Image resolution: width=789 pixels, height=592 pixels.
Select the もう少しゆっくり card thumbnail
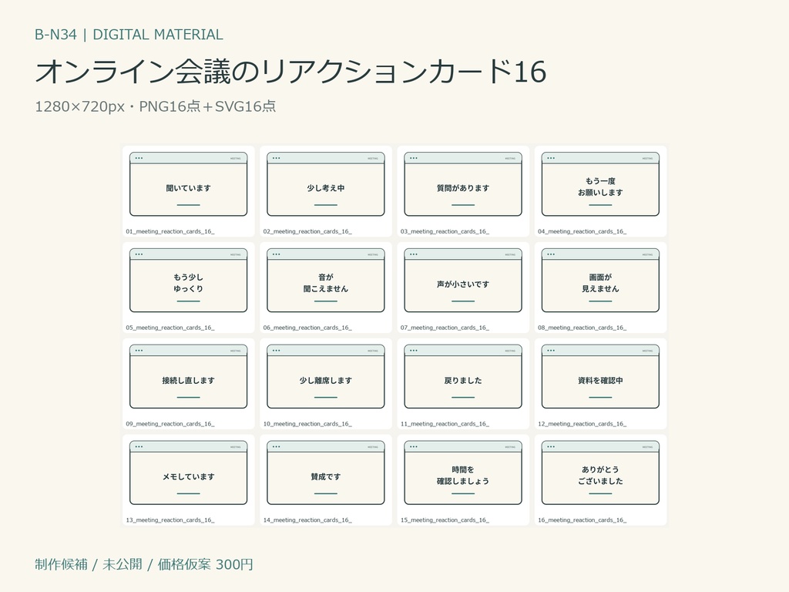click(x=188, y=281)
